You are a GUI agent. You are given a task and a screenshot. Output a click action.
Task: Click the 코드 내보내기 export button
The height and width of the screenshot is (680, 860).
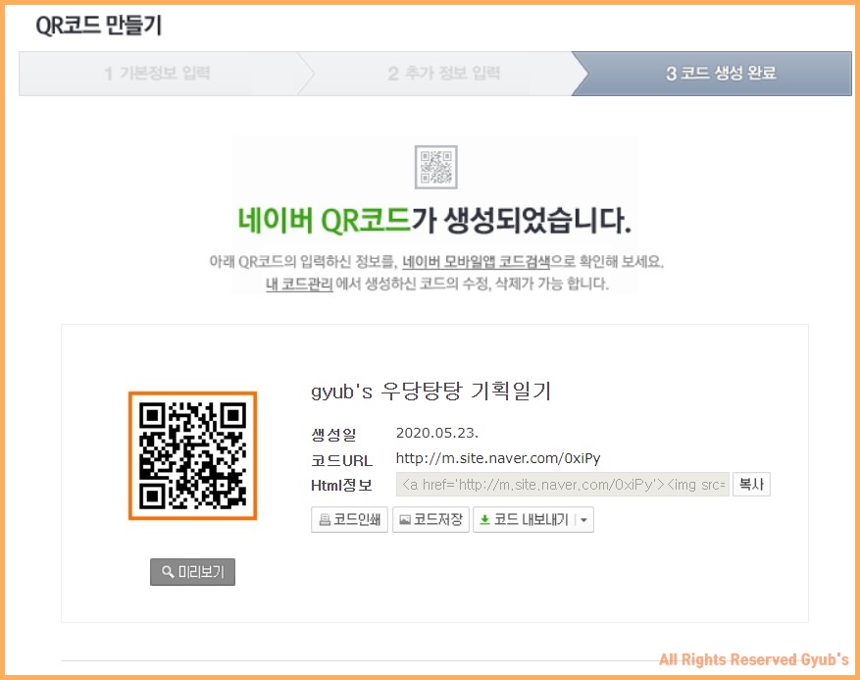tap(524, 519)
